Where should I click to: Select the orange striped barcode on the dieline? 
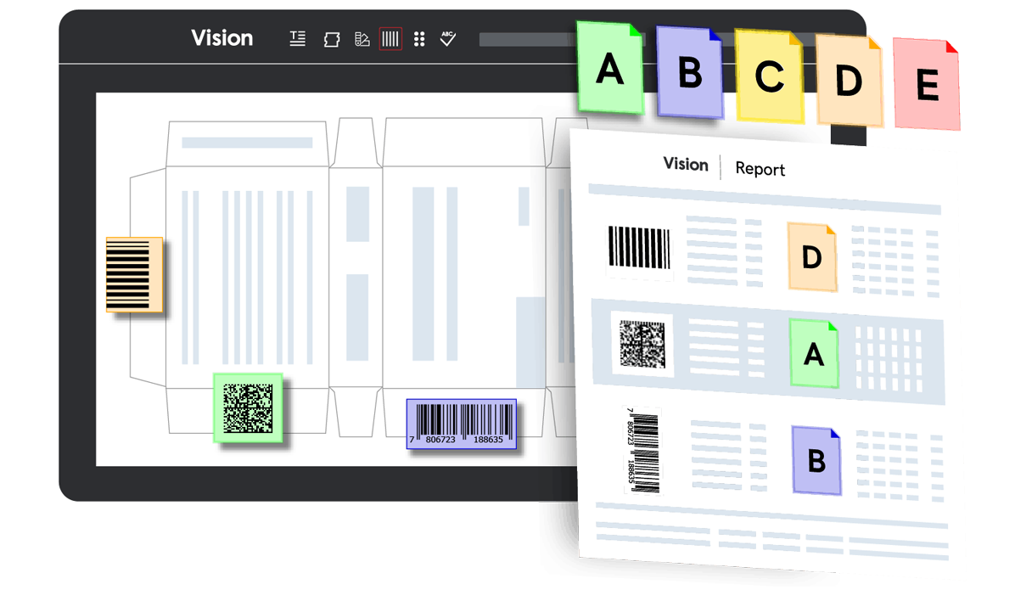click(x=134, y=274)
